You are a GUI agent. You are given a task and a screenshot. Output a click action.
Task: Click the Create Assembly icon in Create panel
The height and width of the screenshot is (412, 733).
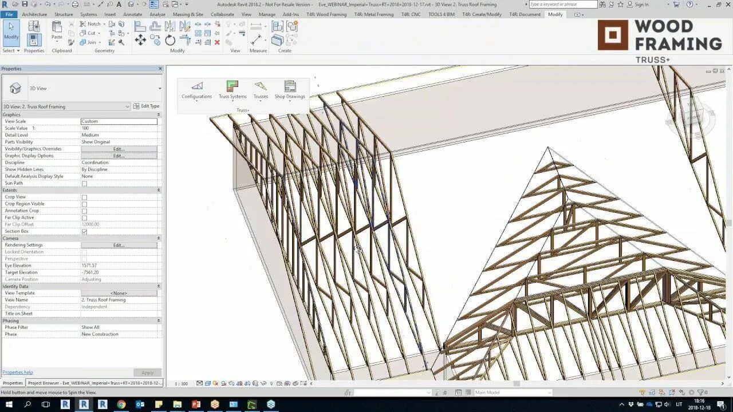coord(278,26)
